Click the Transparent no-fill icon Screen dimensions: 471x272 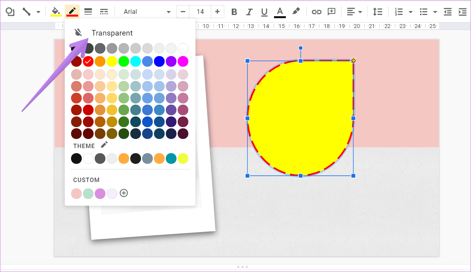click(x=78, y=32)
